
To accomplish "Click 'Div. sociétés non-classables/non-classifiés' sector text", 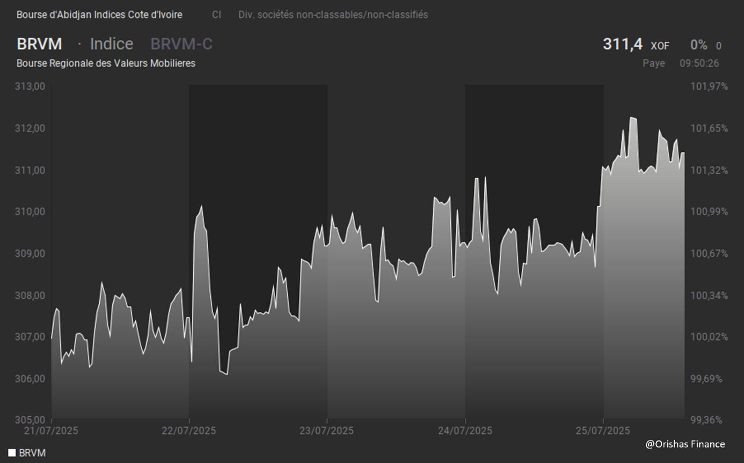I will point(333,15).
